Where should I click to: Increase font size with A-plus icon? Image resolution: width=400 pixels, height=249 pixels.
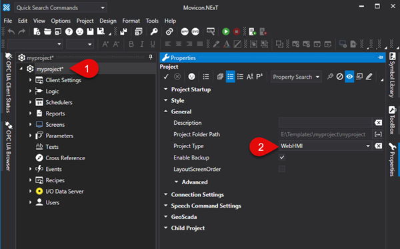click(x=105, y=44)
